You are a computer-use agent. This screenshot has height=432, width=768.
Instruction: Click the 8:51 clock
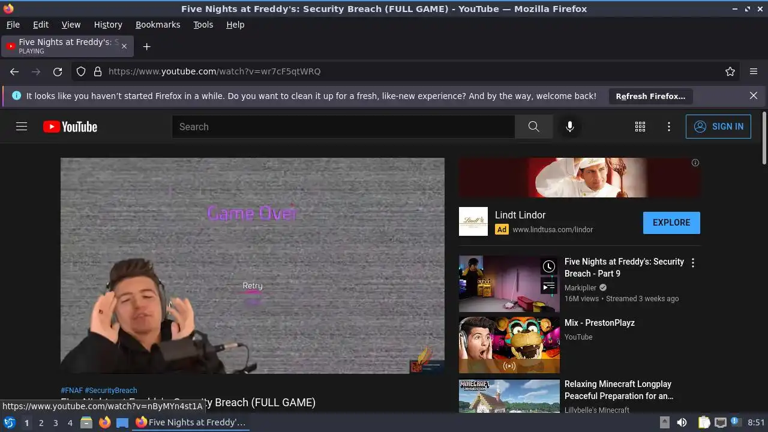756,422
